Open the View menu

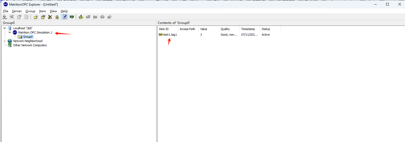pyautogui.click(x=53, y=11)
